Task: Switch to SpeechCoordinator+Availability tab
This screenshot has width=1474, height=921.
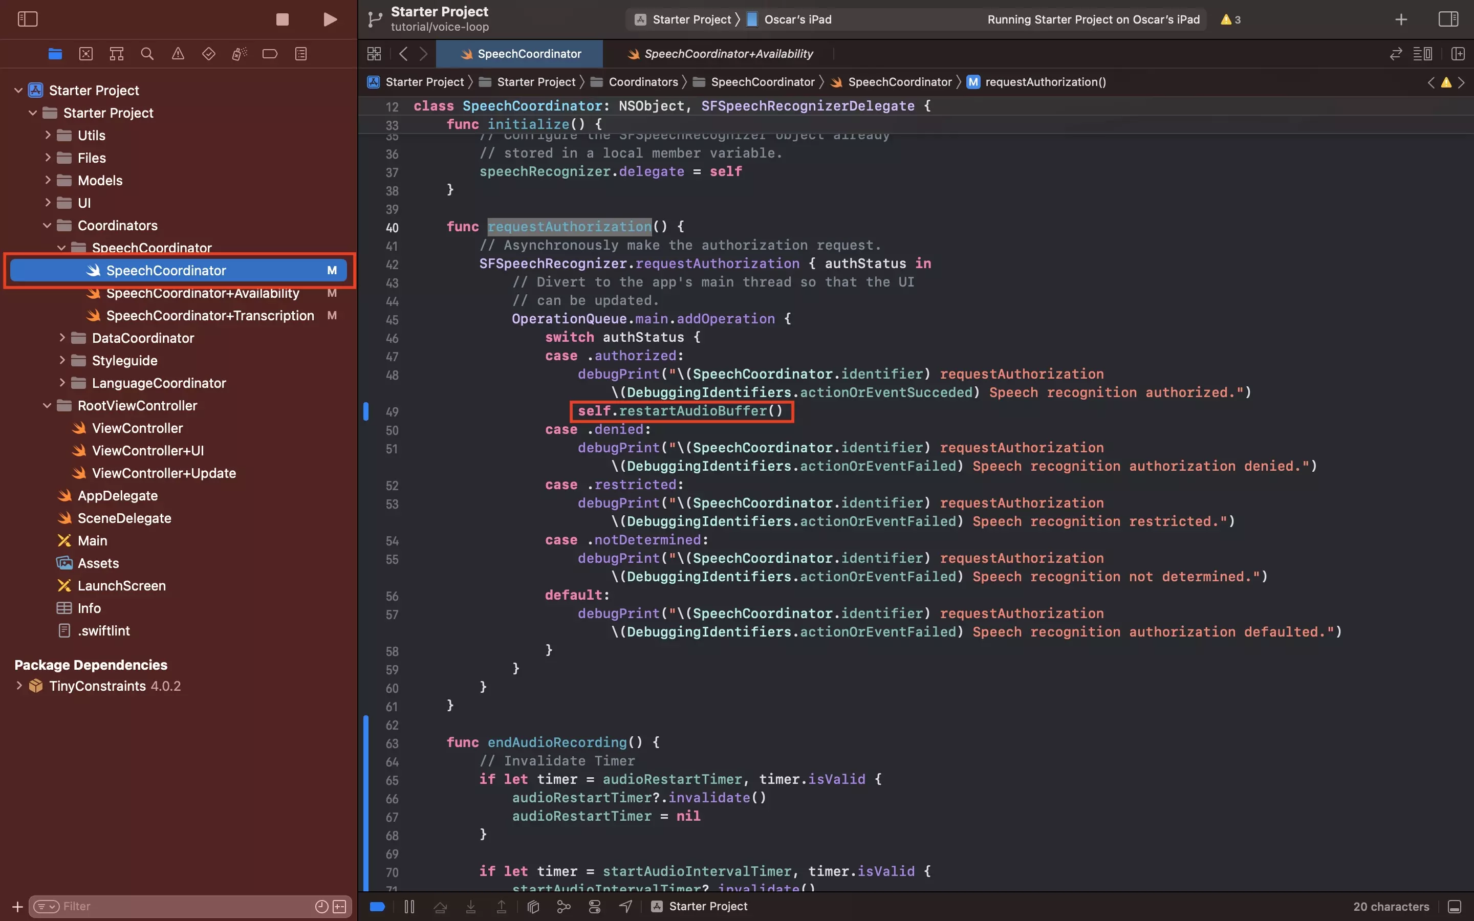Action: pyautogui.click(x=720, y=54)
